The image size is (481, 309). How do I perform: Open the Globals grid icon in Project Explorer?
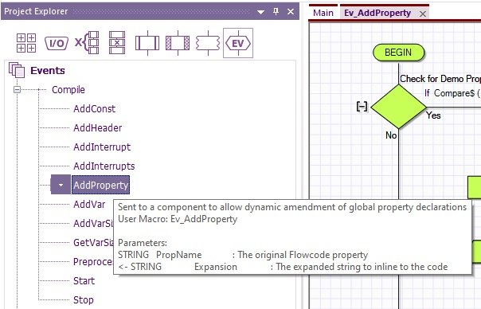26,43
